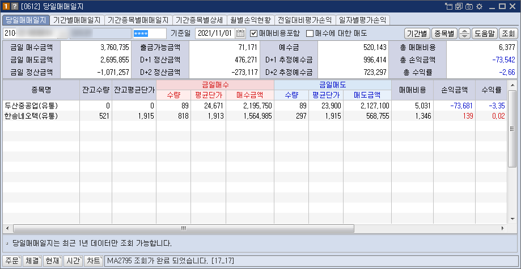The width and height of the screenshot is (521, 269).
Task: Click the 기준일 date field 2021/11/01
Action: tap(215, 33)
